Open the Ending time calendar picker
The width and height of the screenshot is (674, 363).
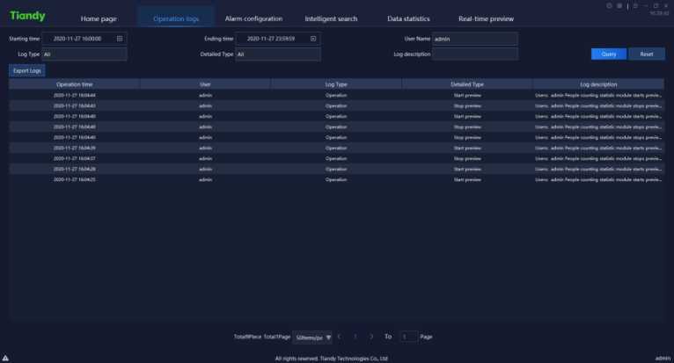313,39
